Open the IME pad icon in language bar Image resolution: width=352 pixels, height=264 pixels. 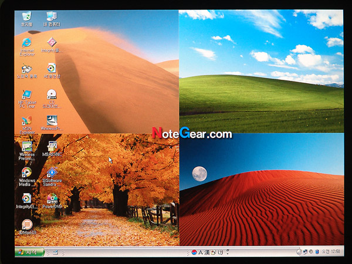[x=214, y=252]
